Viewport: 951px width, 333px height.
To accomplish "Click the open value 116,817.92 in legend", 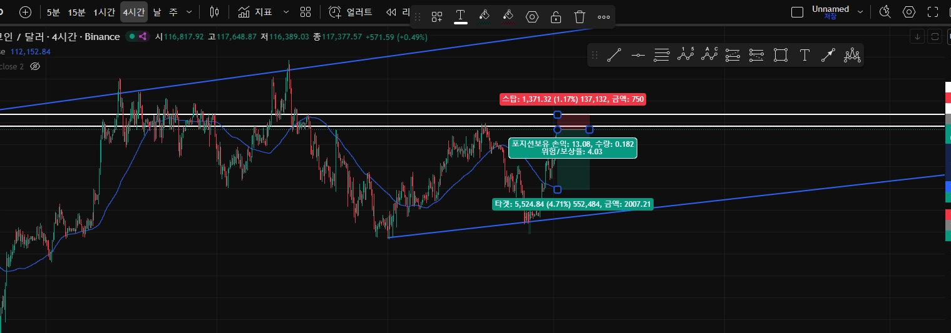I will coord(184,37).
